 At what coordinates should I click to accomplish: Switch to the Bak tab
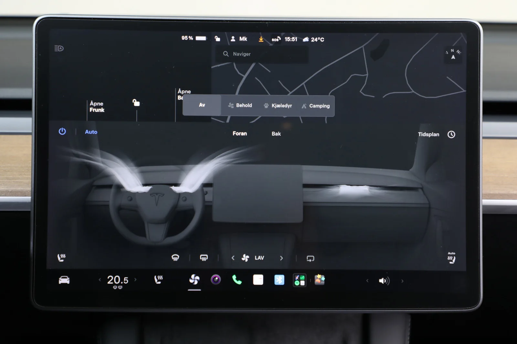point(276,134)
